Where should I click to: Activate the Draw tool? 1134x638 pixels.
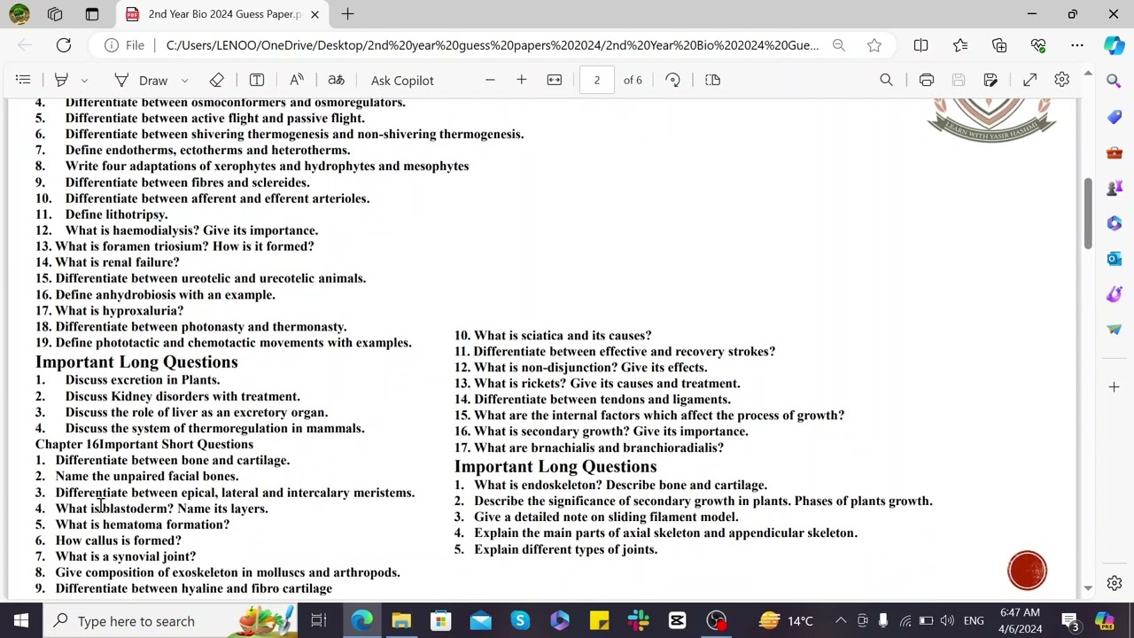142,81
